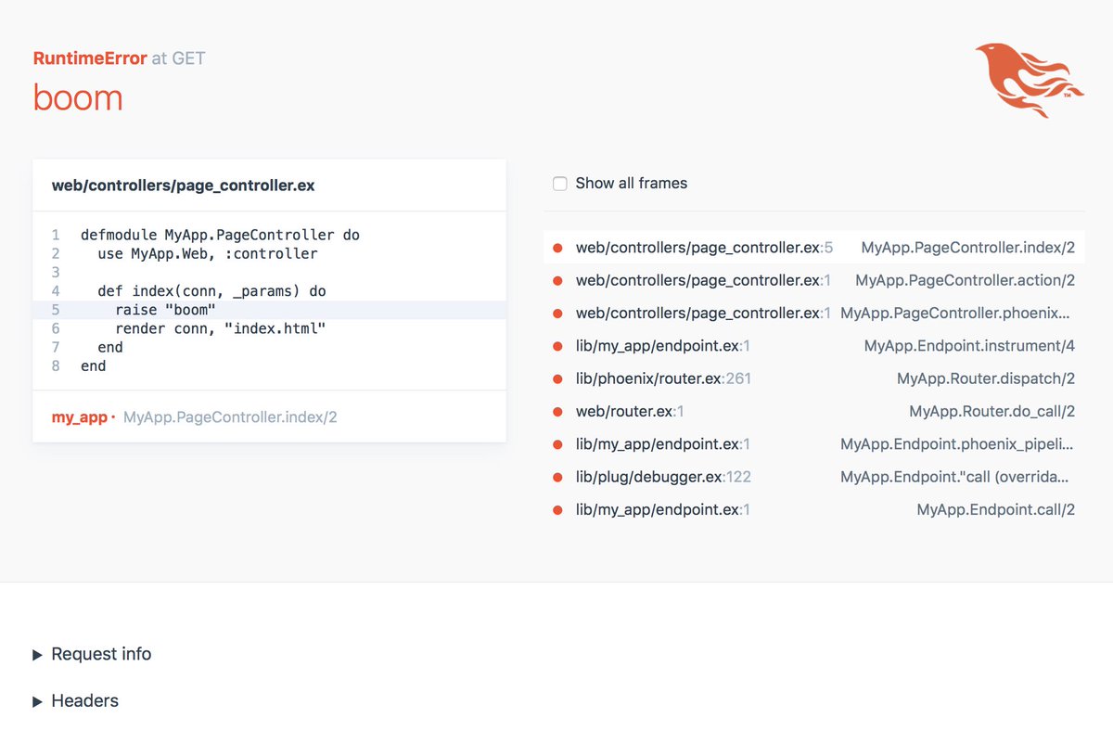Viewport: 1113px width, 743px height.
Task: Click the red dot next to web/router.ex:1 frame
Action: point(556,410)
